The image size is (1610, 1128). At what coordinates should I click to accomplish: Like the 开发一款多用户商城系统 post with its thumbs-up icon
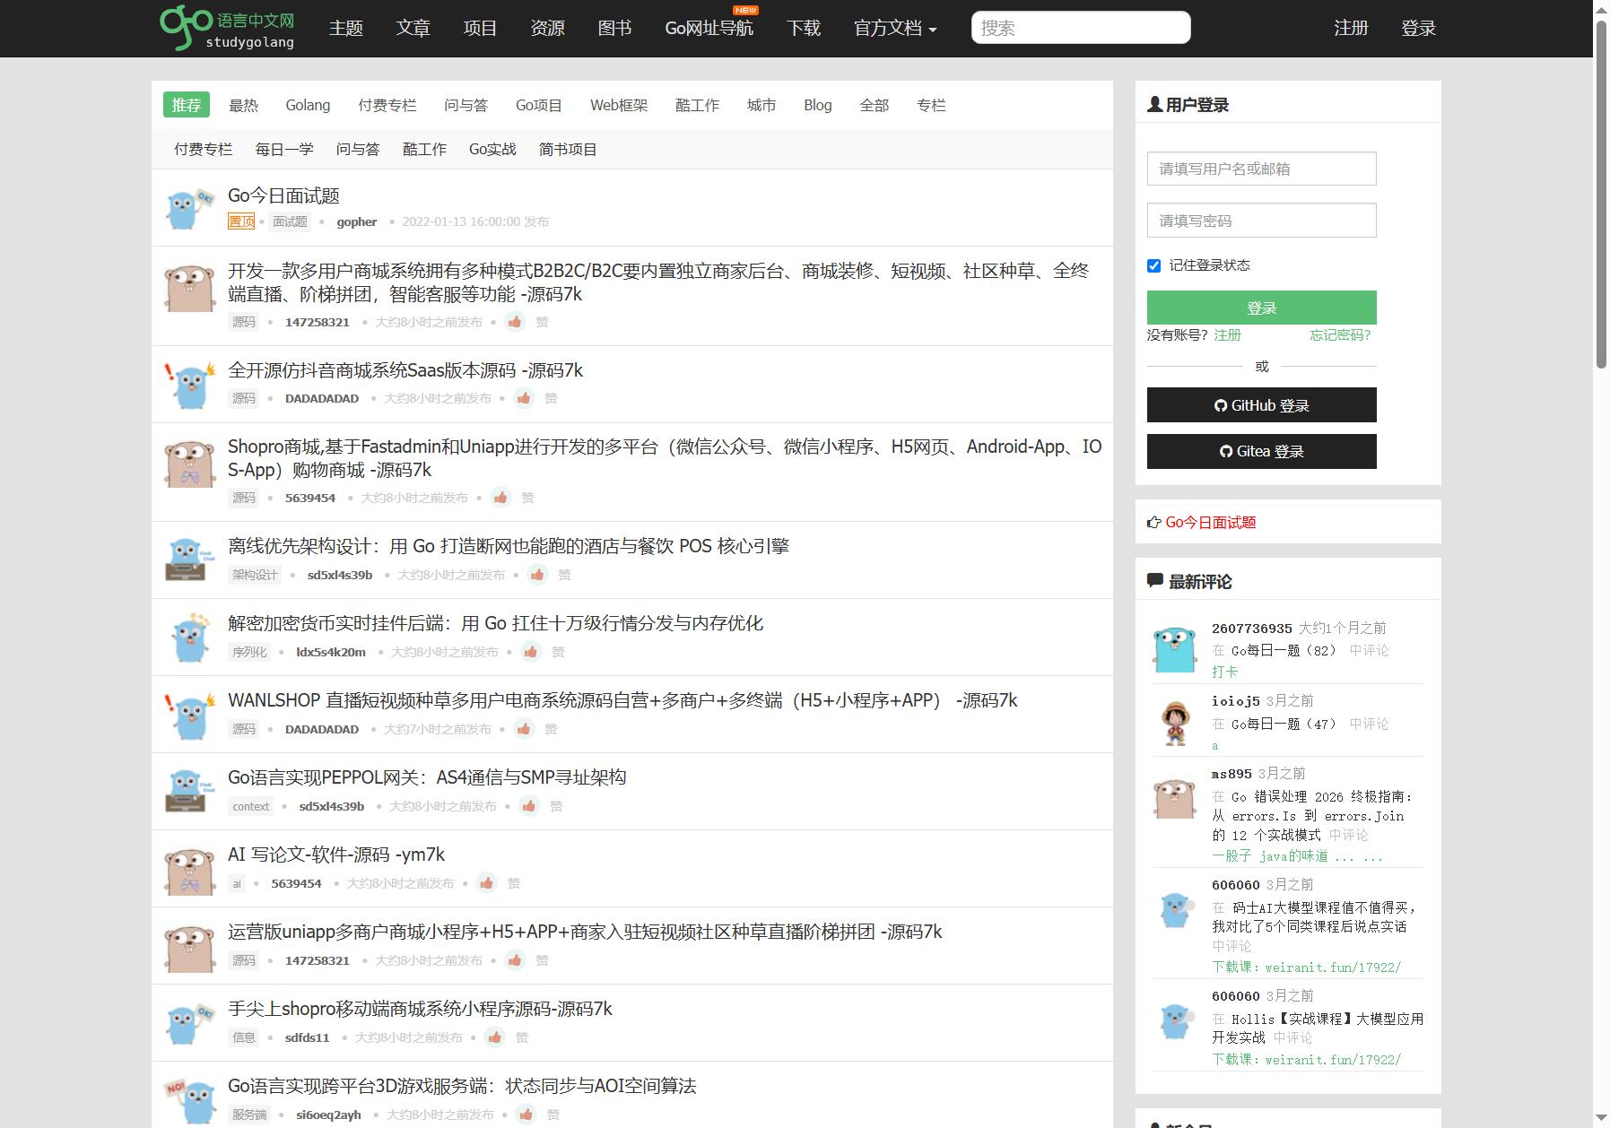pyautogui.click(x=515, y=322)
